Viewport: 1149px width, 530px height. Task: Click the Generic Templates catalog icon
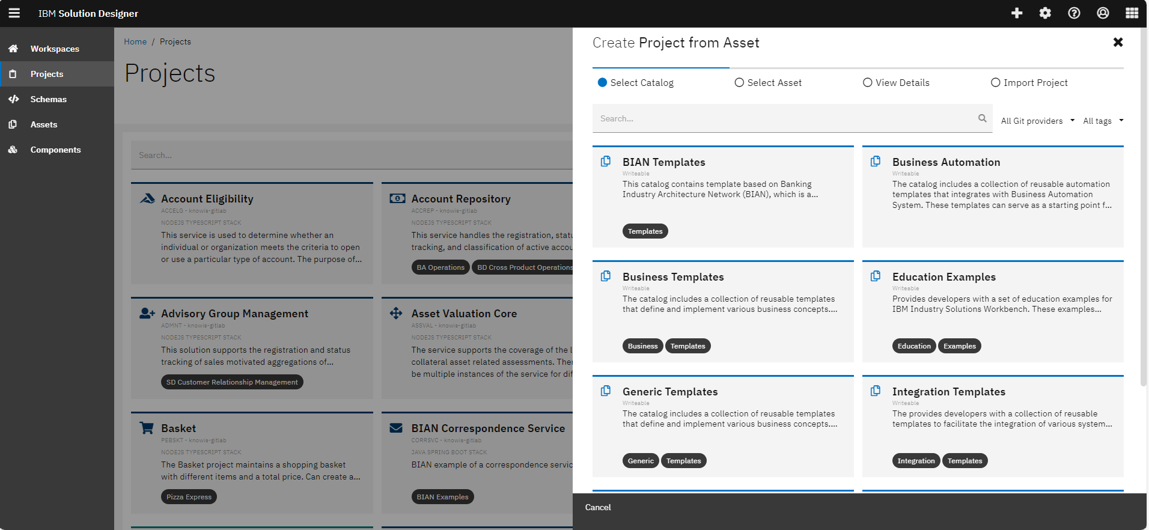point(606,391)
